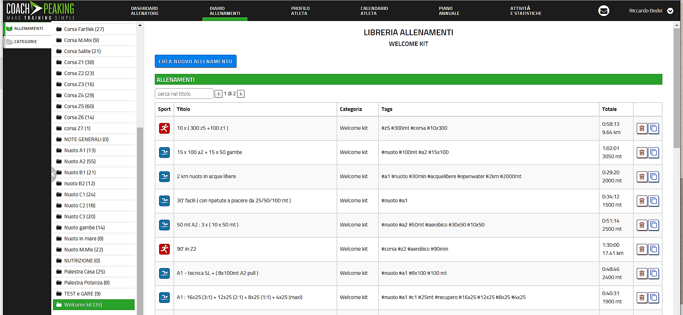Click the sidebar collapse arrow handle
Image resolution: width=683 pixels, height=315 pixels.
[53, 175]
